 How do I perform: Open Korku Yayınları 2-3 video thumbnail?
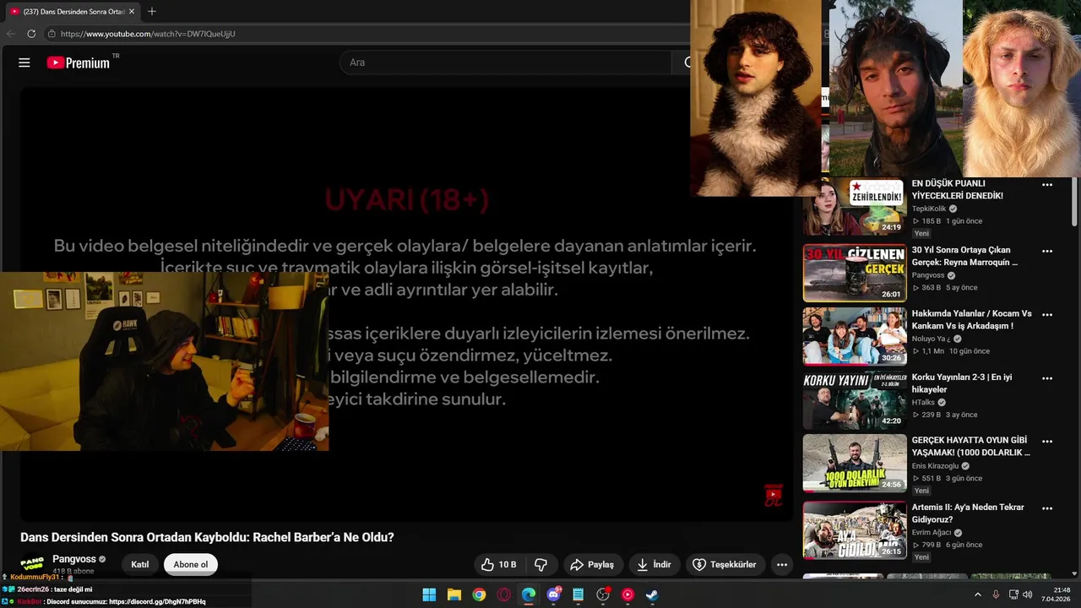coord(855,400)
